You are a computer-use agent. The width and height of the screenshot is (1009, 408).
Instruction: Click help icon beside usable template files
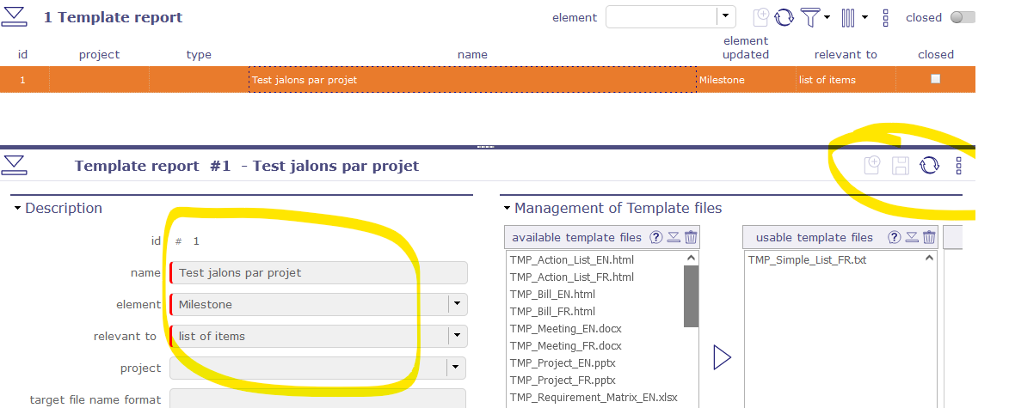click(895, 238)
